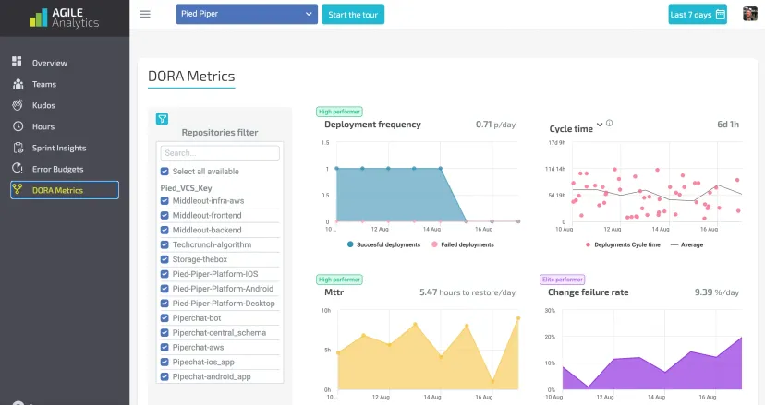Screen dimensions: 765x405
Task: Uncheck Middleout-frontend repository
Action: click(x=164, y=215)
